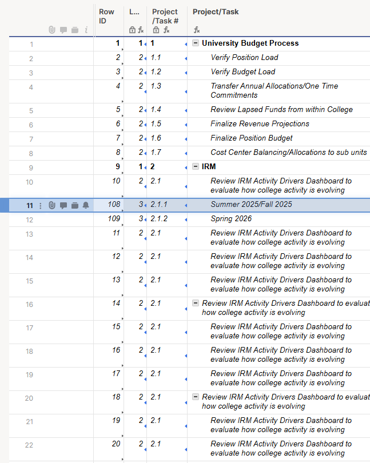
Task: Select Spring 2026 cell
Action: click(x=279, y=219)
